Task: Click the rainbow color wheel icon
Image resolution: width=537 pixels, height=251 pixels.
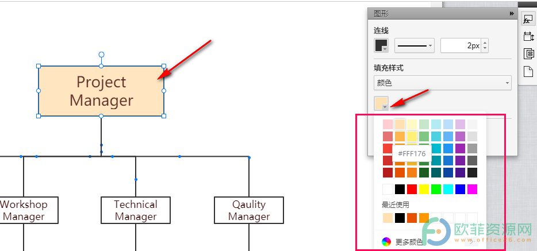Action: [x=386, y=242]
